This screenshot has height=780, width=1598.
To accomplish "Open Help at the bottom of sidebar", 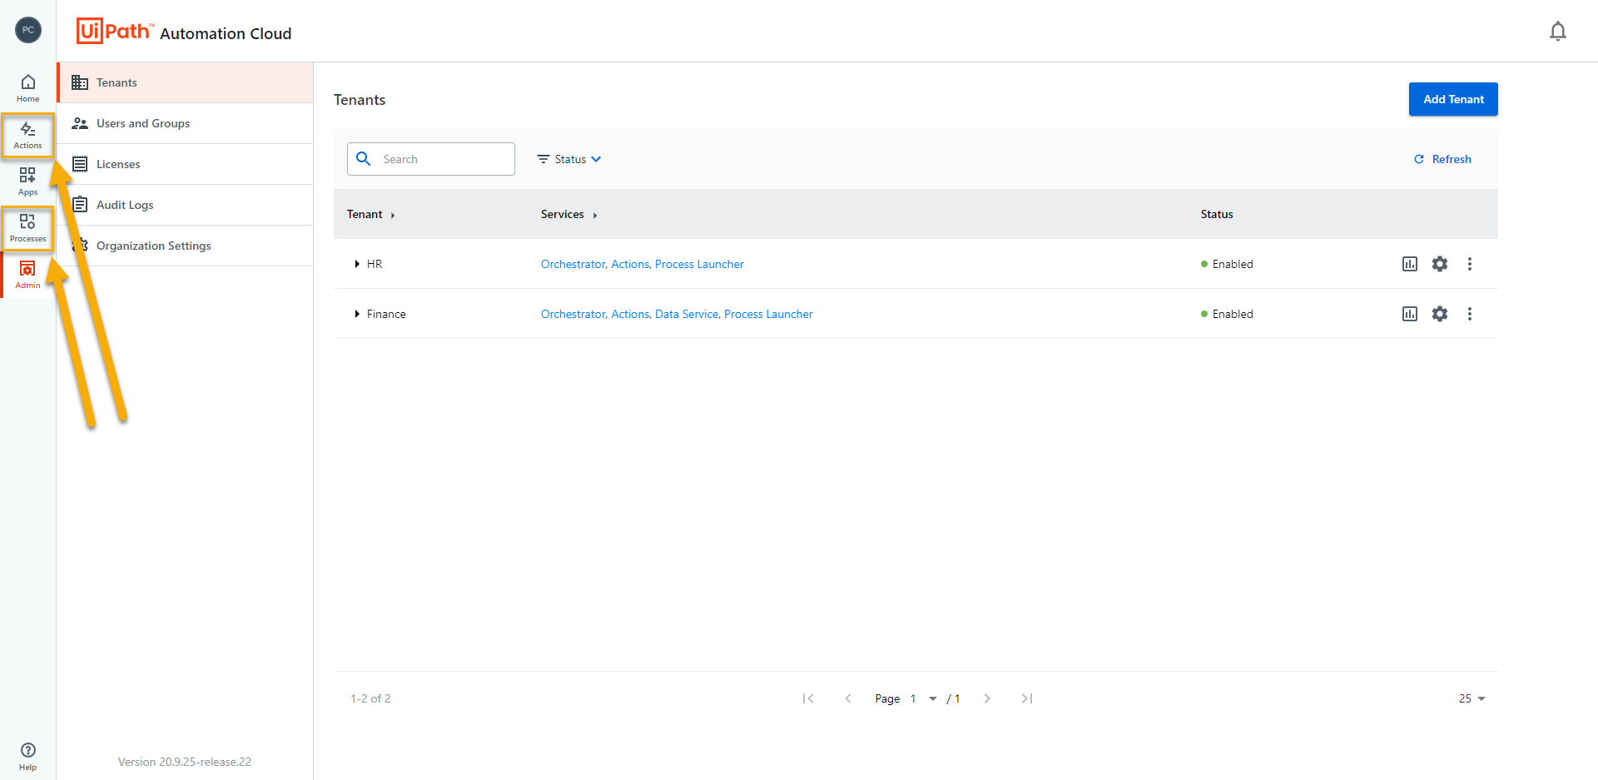I will 27,756.
